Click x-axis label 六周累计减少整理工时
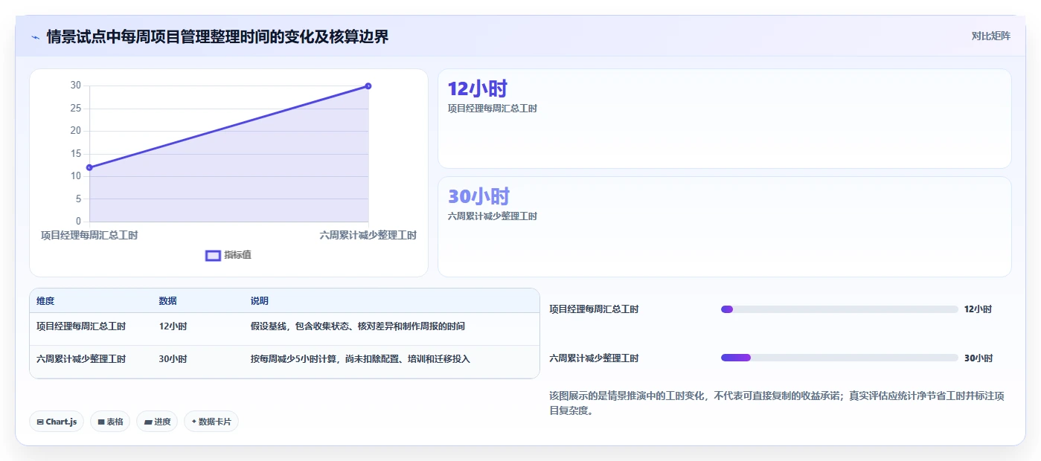 point(368,235)
